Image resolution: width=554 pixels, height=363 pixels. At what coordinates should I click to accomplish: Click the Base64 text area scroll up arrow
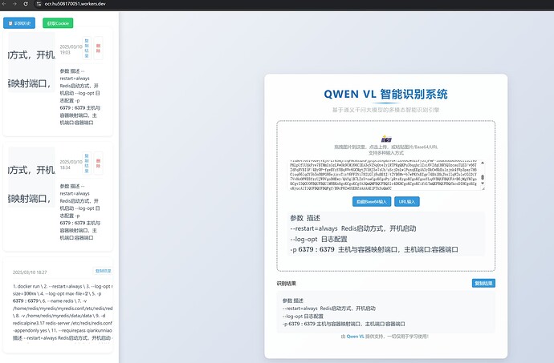pos(483,163)
